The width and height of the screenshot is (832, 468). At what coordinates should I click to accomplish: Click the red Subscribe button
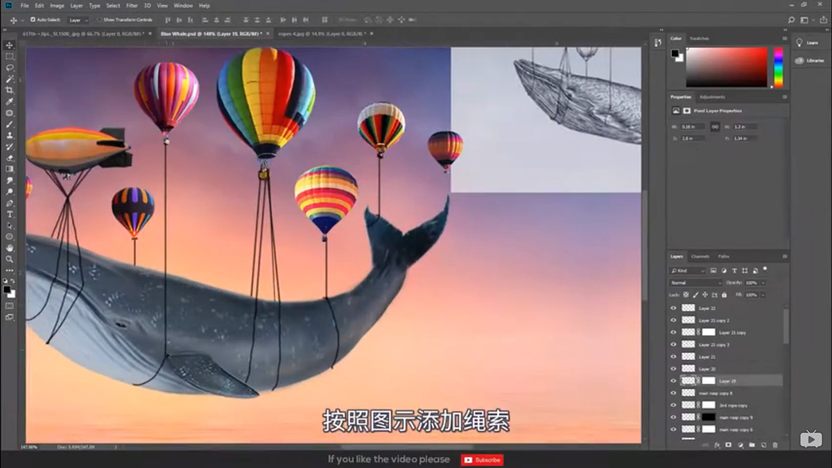(483, 460)
